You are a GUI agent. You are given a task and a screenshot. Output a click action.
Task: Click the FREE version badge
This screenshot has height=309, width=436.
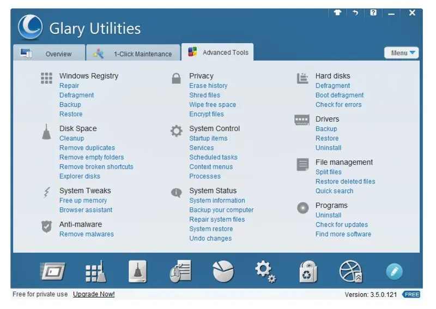click(411, 294)
